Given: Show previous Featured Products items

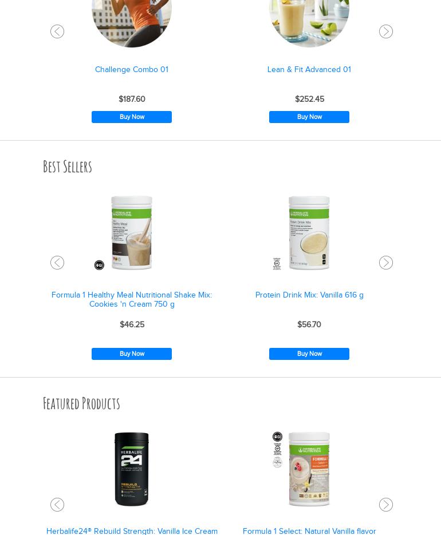Looking at the screenshot, I should pyautogui.click(x=57, y=505).
